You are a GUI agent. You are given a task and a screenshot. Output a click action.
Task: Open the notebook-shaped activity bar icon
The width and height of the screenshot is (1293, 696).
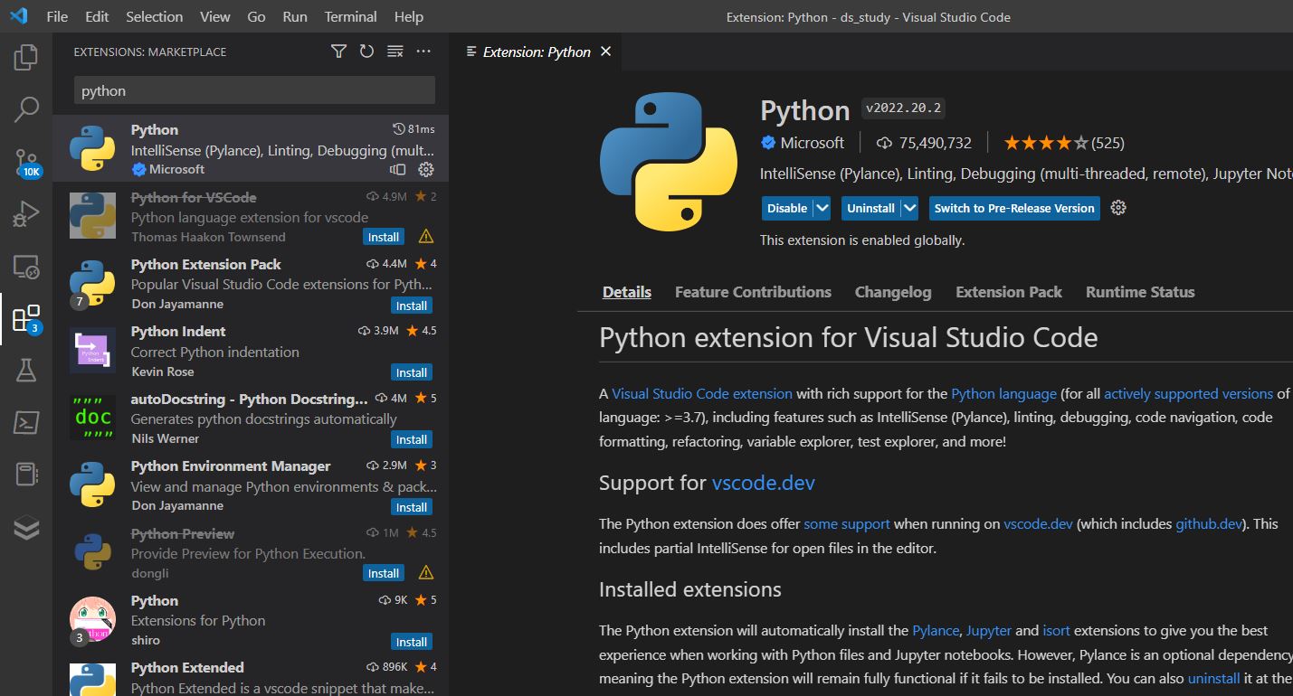(26, 475)
